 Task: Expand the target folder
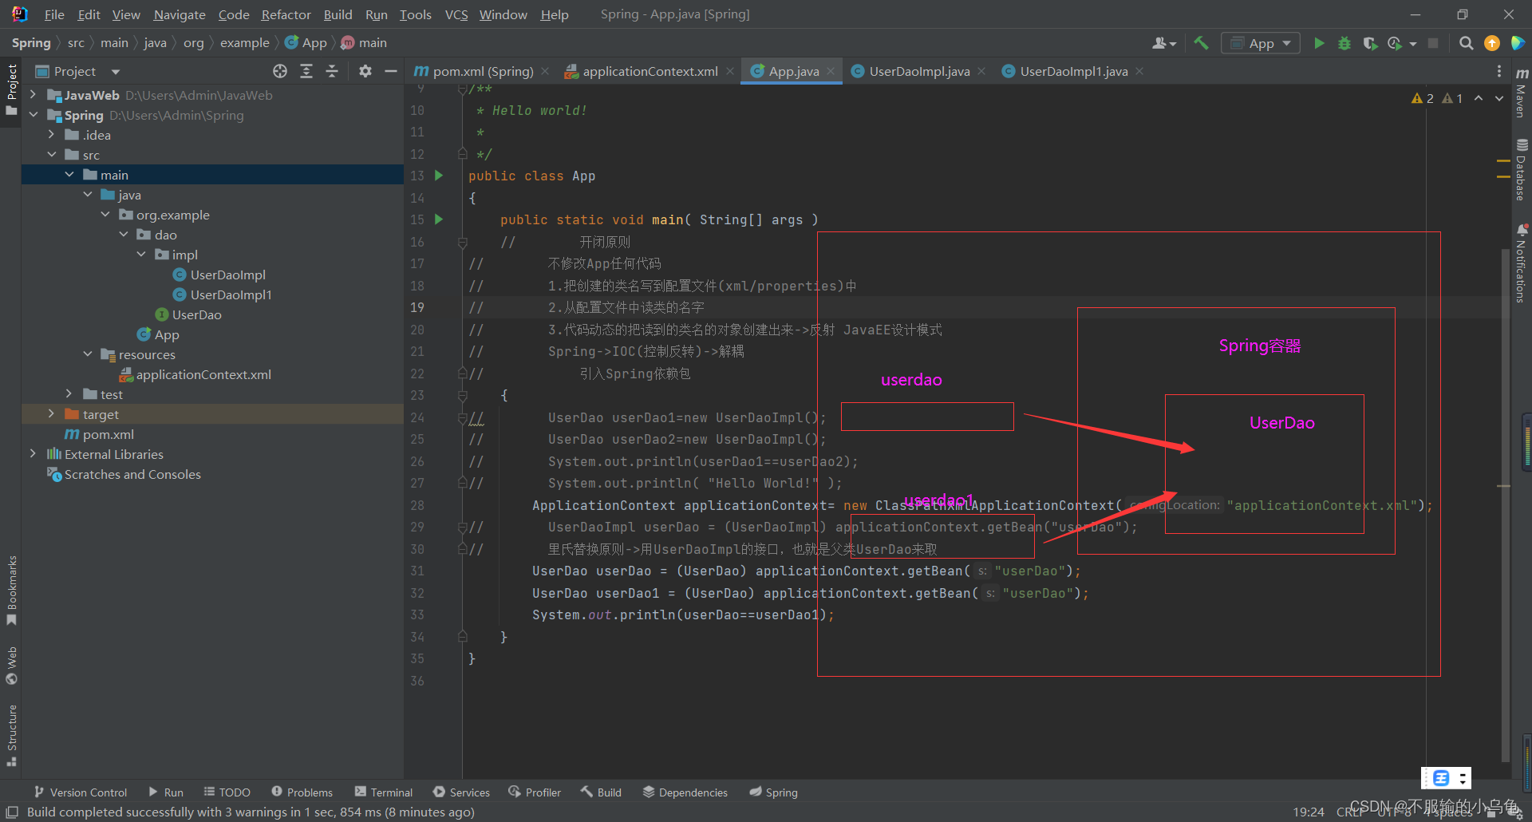[51, 414]
